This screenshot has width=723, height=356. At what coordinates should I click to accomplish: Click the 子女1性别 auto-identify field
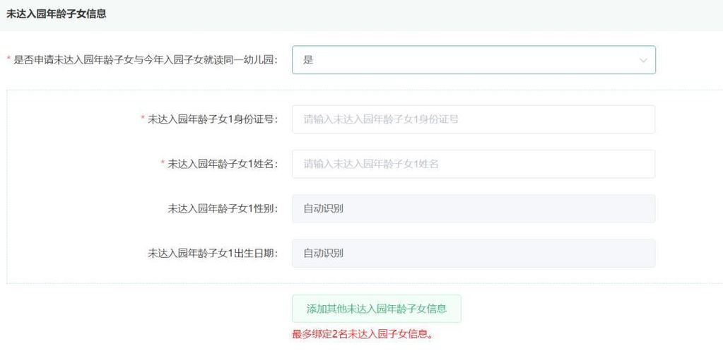pyautogui.click(x=473, y=208)
